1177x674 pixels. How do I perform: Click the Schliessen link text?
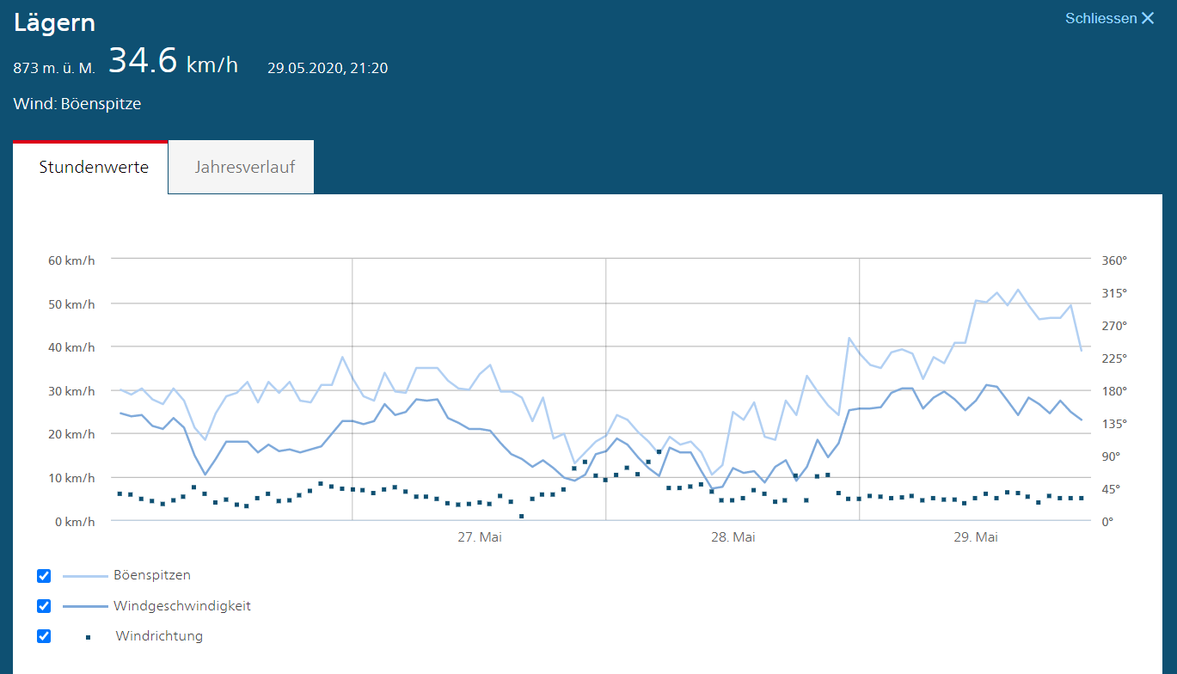point(1100,18)
